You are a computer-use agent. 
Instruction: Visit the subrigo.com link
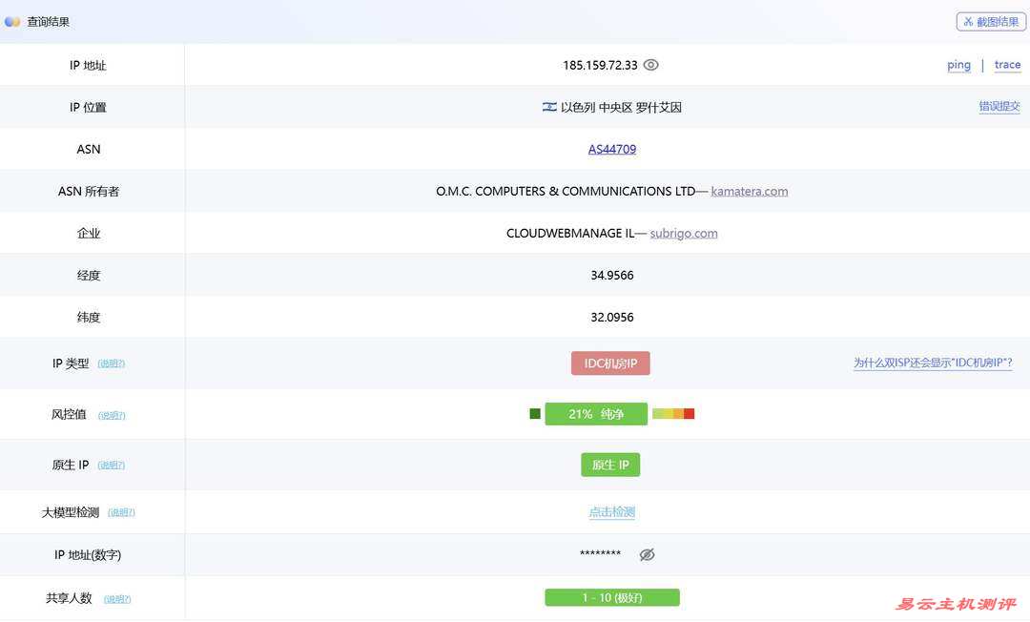(x=684, y=233)
